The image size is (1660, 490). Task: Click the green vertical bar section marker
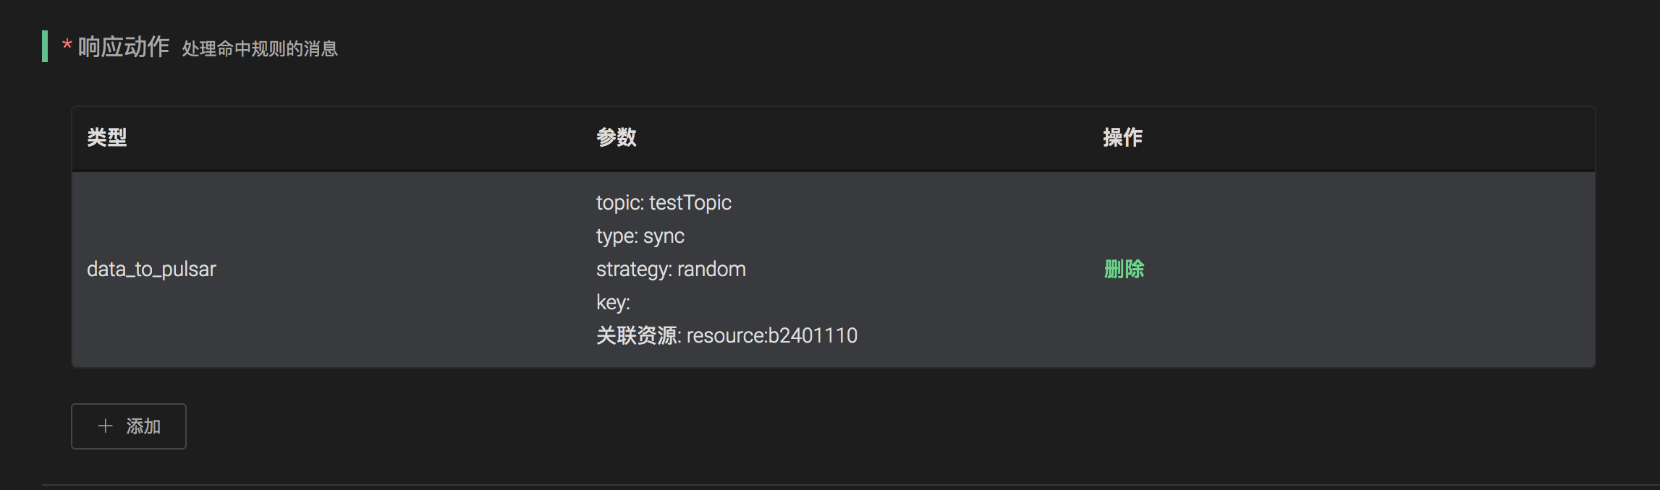pos(45,46)
